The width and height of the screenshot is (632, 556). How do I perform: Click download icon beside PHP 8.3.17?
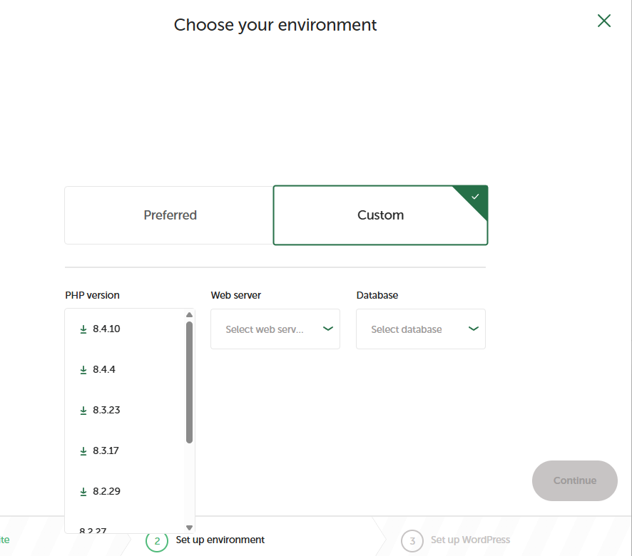[83, 451]
